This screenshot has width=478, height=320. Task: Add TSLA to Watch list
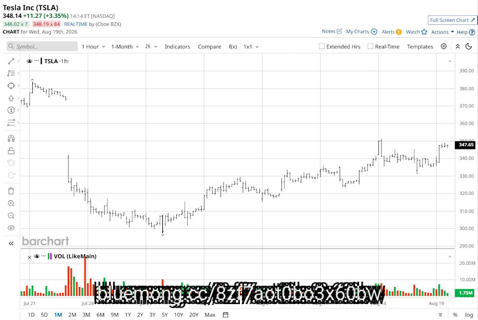tap(416, 32)
